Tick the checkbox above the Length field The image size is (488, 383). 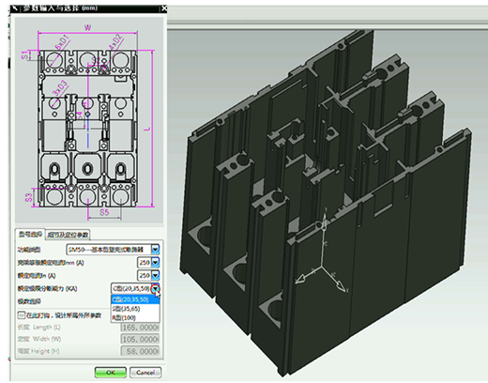point(22,314)
